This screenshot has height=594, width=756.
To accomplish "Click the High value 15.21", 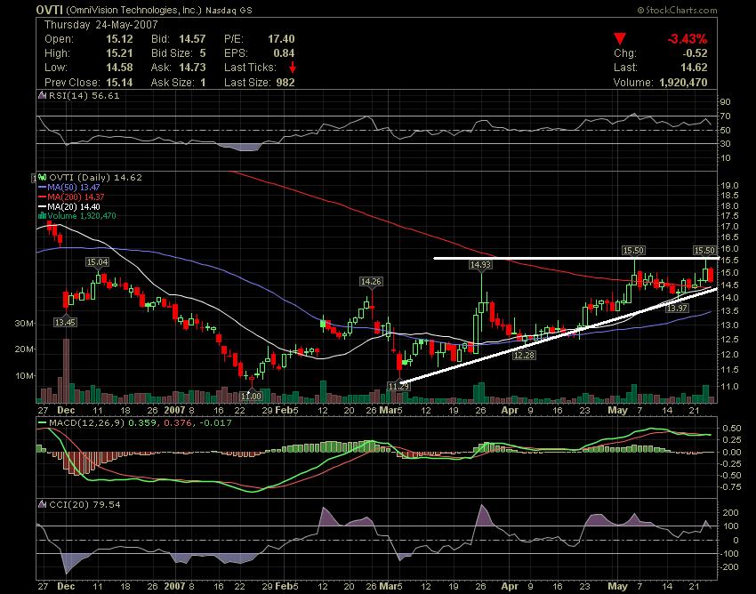I will 119,53.
